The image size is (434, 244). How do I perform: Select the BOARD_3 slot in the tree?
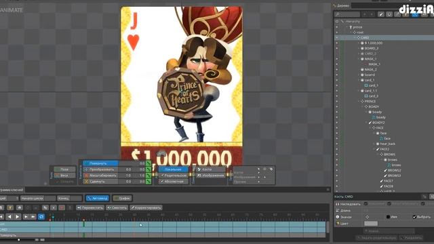coord(372,48)
